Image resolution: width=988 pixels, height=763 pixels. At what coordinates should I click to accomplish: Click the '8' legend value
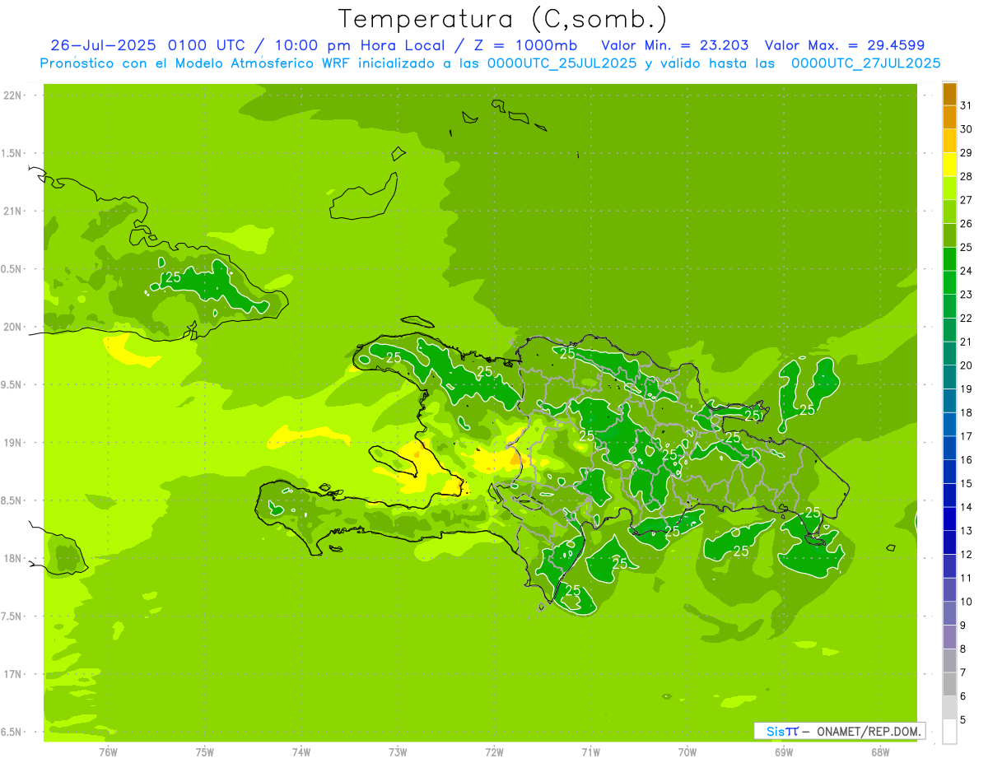pos(963,649)
